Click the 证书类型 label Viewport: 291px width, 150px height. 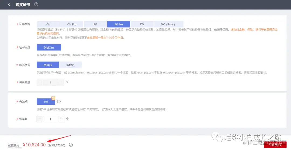coord(25,24)
